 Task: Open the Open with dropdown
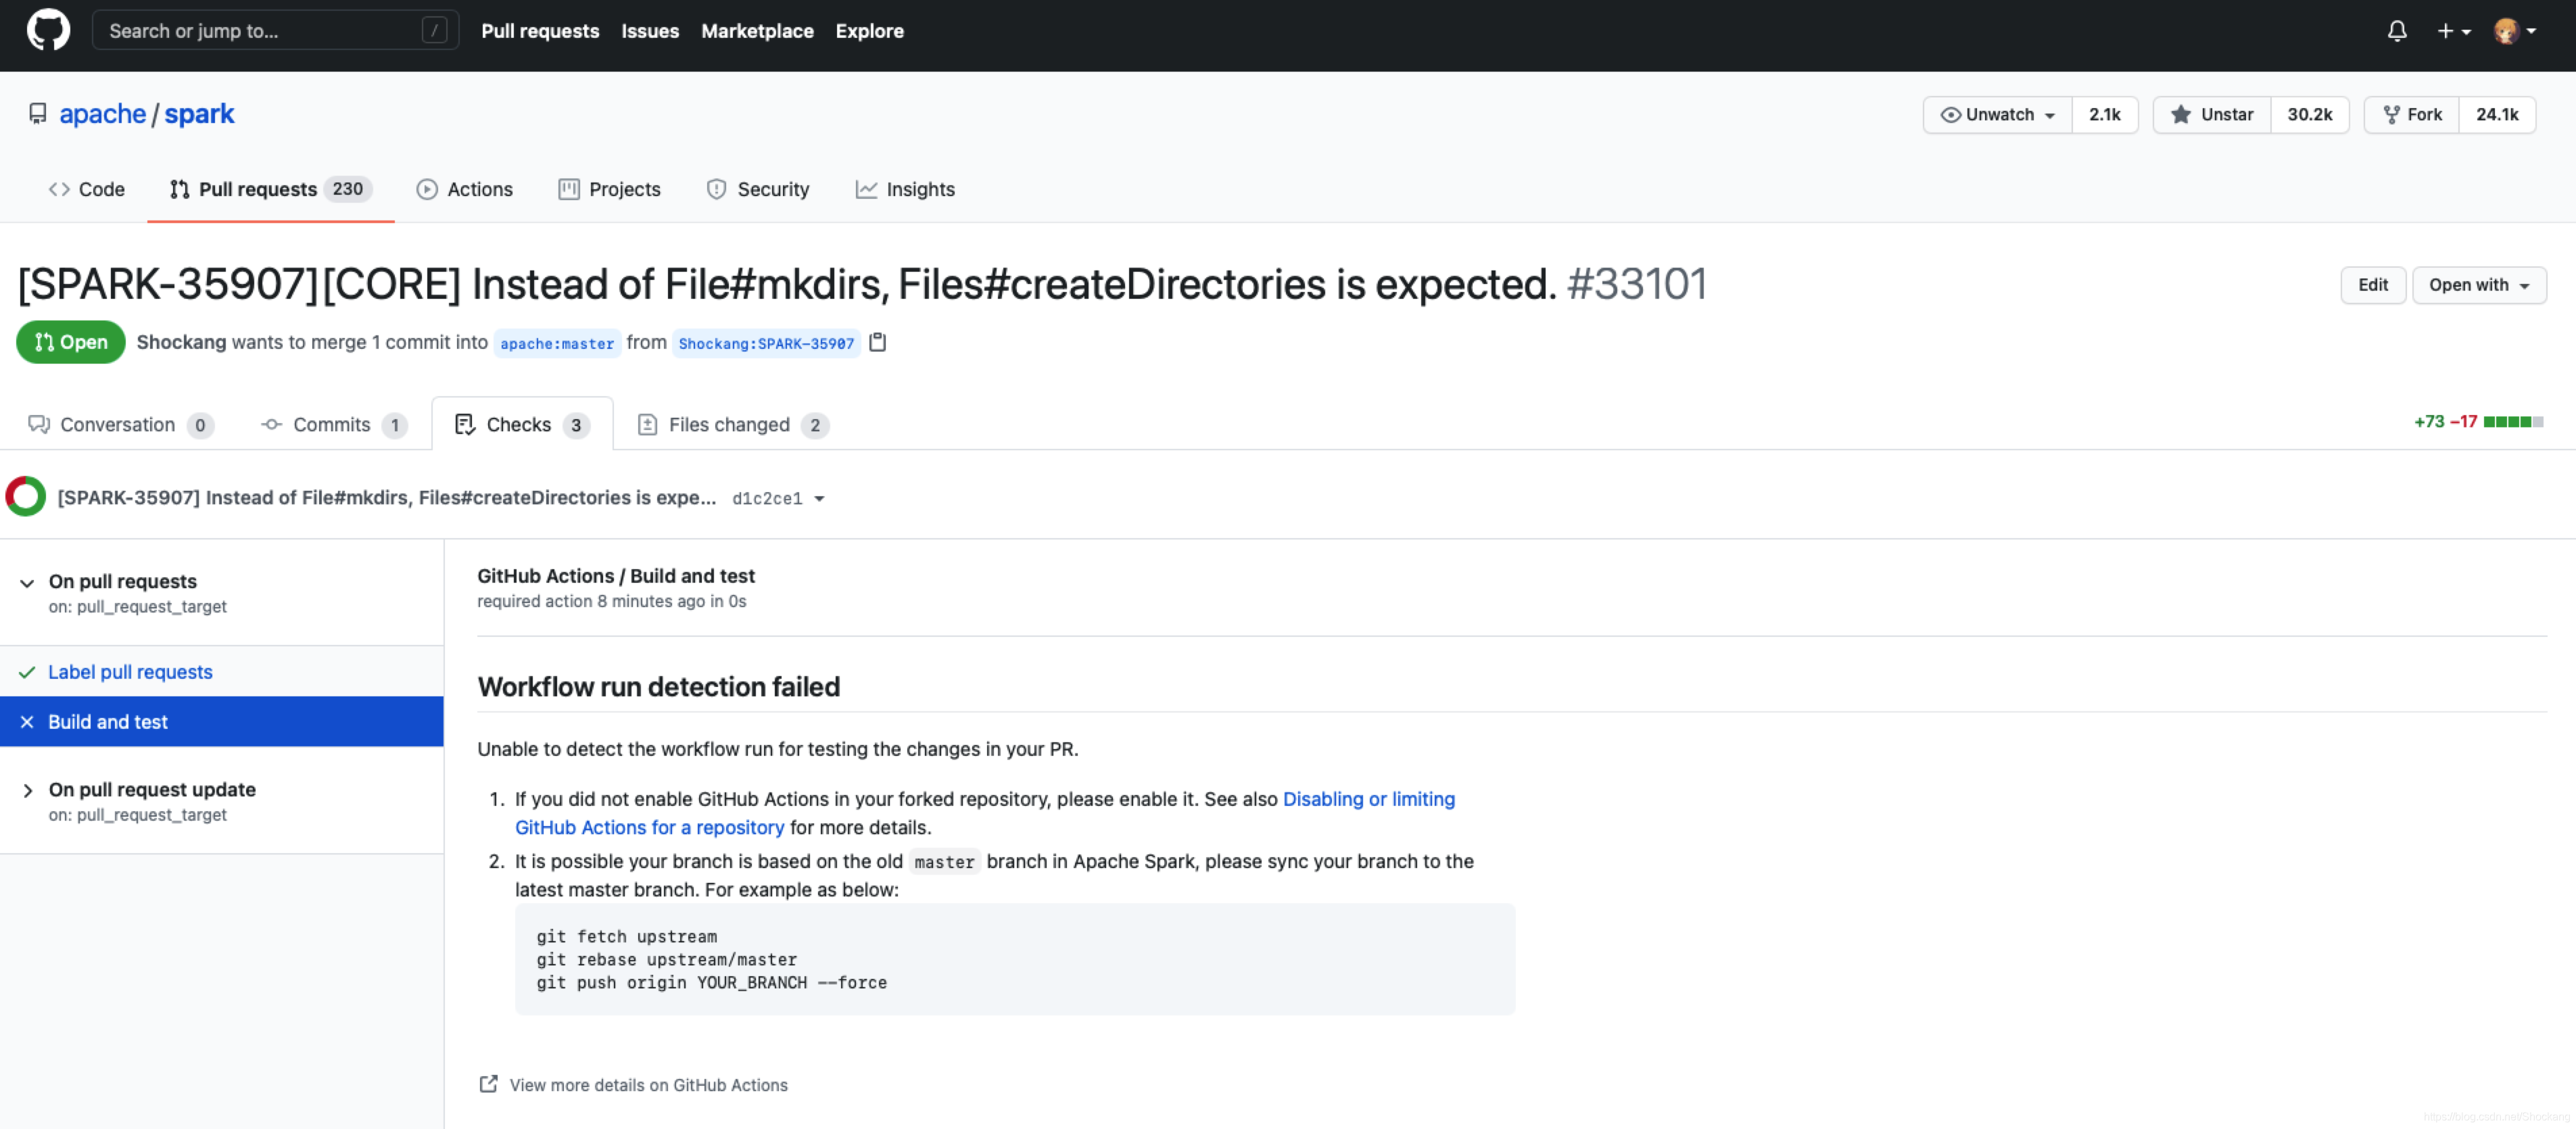pos(2479,285)
